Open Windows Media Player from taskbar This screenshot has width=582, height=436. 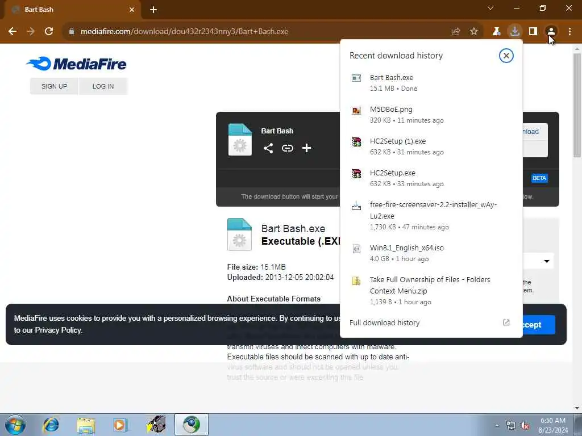(120, 425)
